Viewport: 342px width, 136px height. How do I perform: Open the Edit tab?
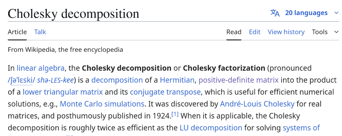[x=254, y=32]
